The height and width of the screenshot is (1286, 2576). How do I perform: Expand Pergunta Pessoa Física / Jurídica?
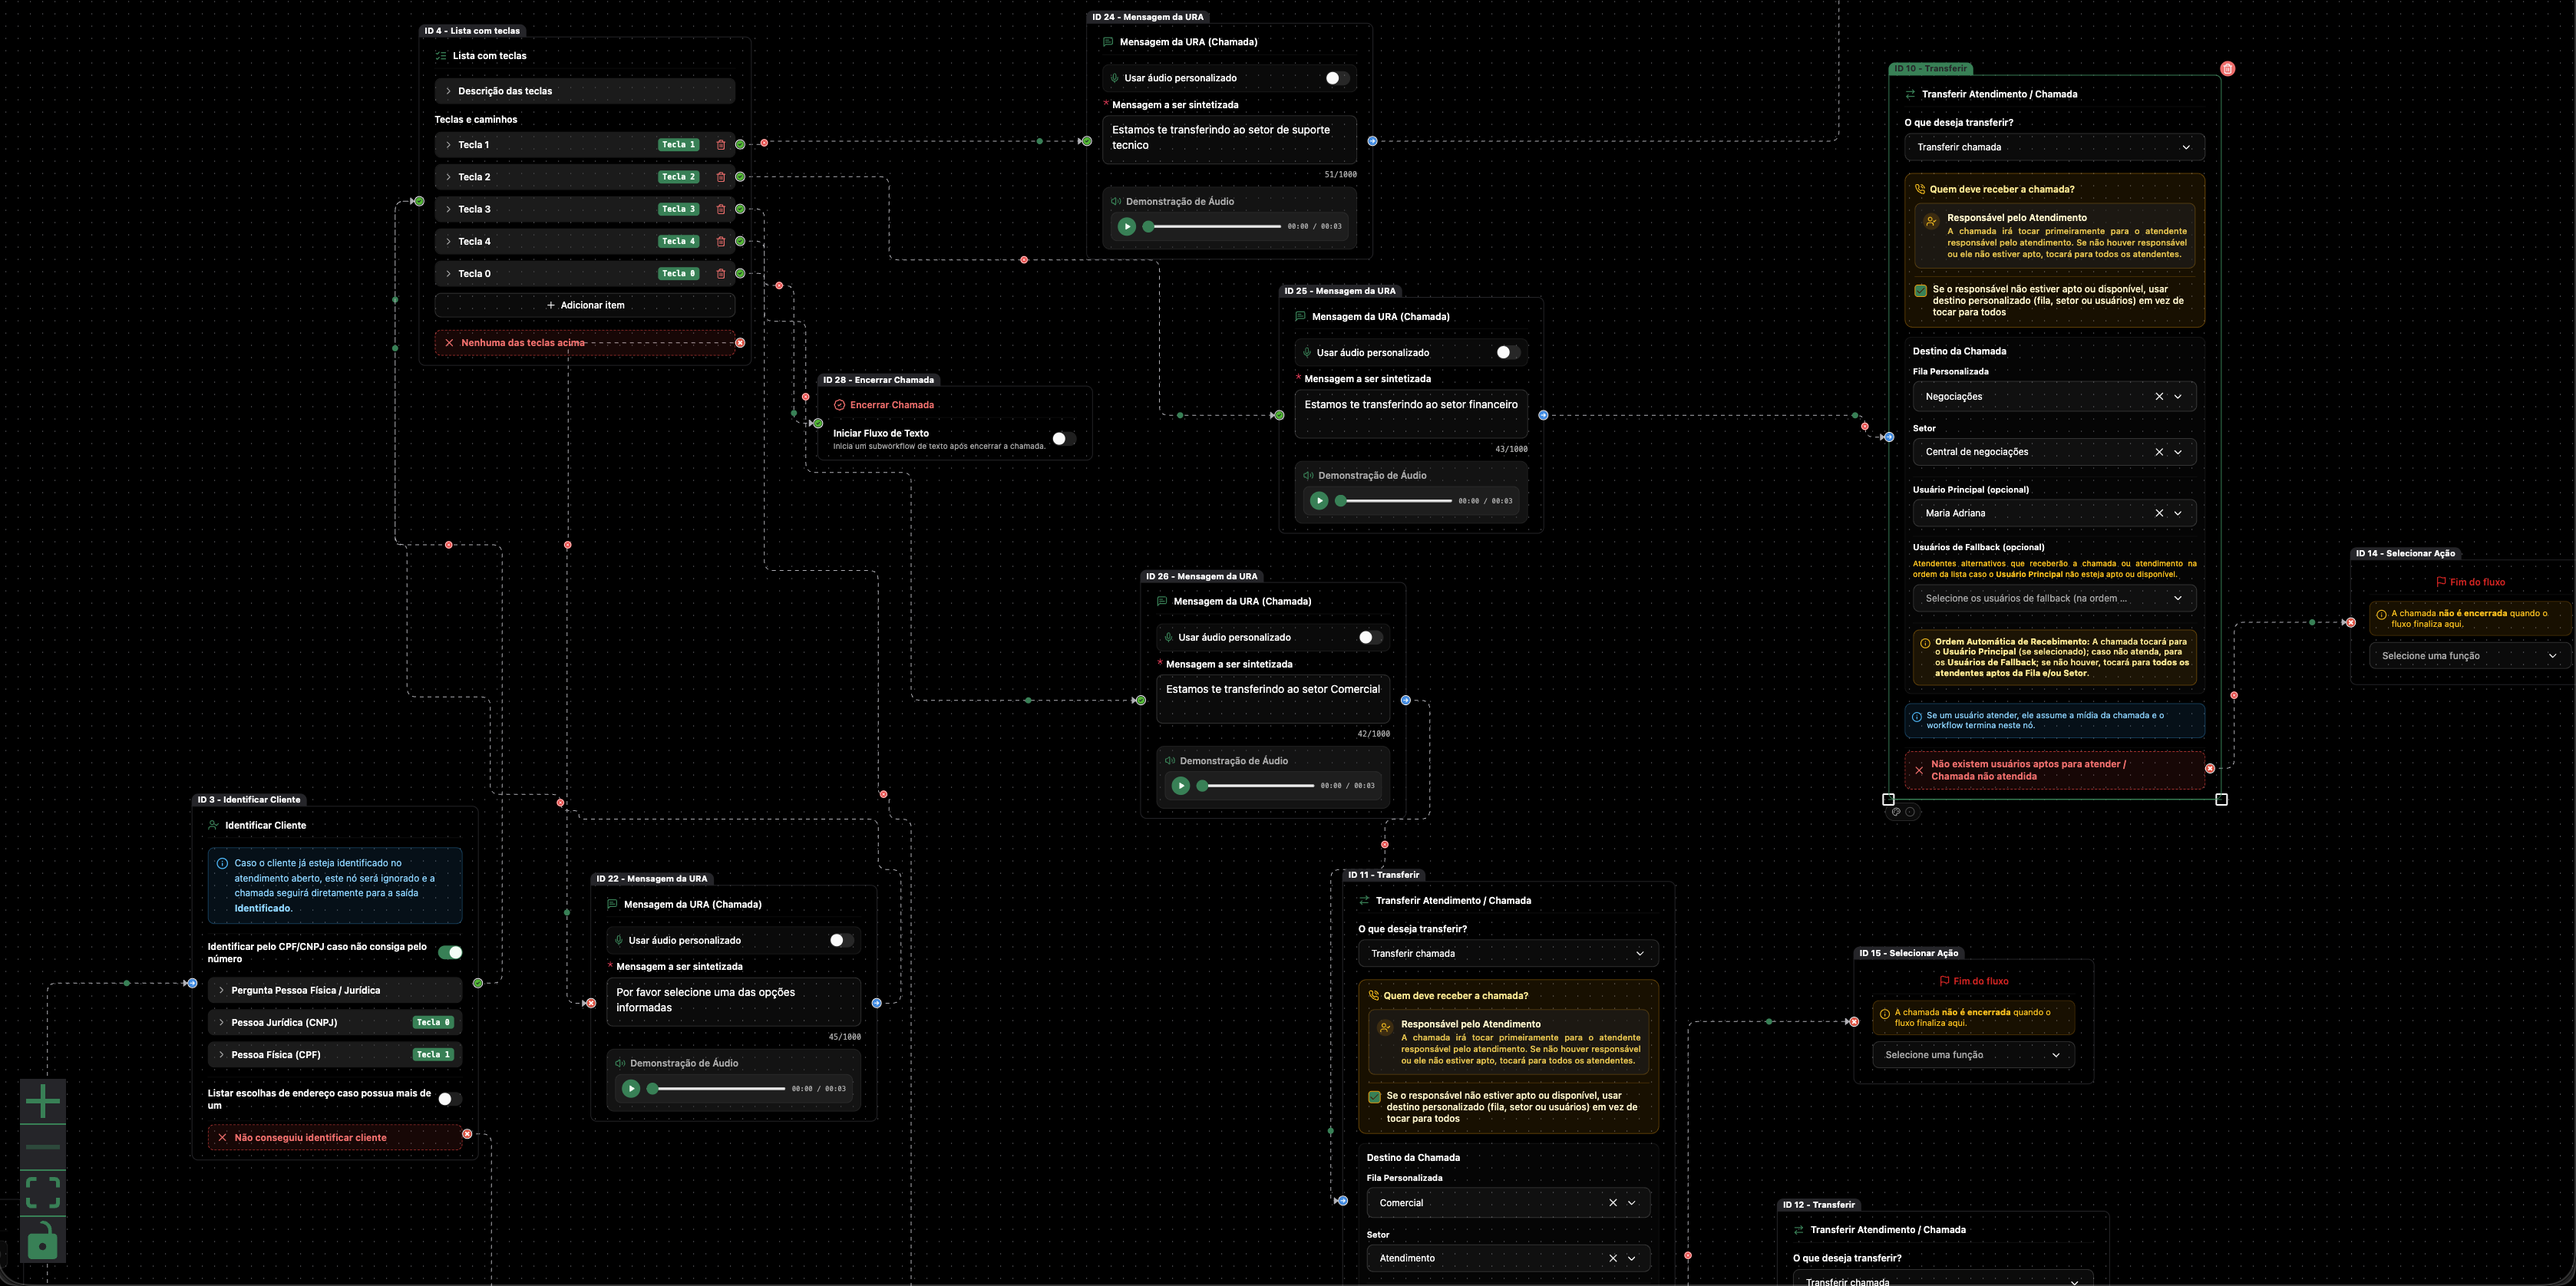335,990
